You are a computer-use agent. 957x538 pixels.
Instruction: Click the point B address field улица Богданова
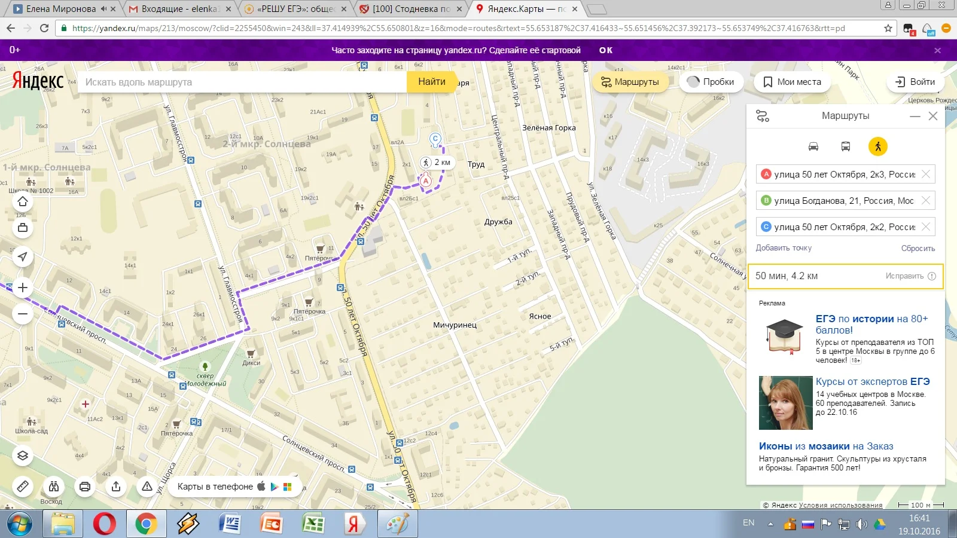coord(845,201)
